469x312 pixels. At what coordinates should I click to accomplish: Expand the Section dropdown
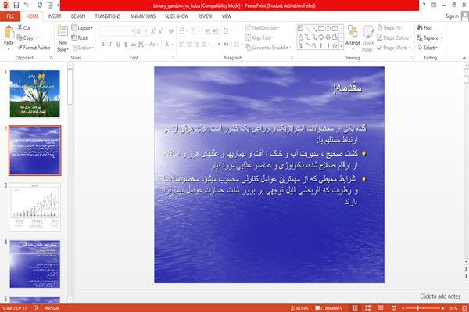83,48
